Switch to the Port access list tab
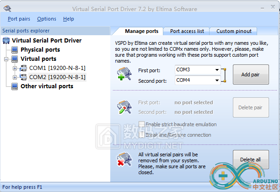Viewport: 280px width, 192px height. coord(187,31)
